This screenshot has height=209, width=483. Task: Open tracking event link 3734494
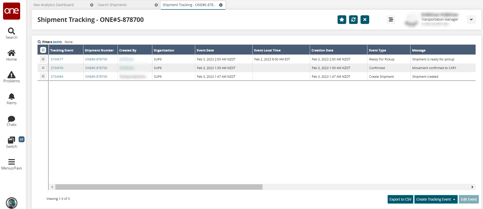tap(57, 76)
